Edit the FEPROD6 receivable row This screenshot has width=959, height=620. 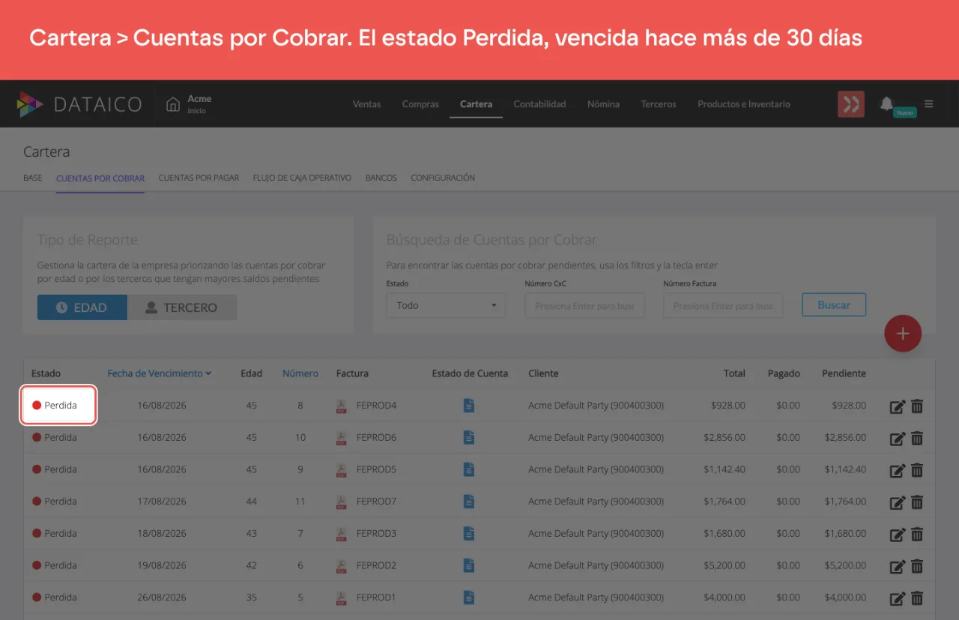point(898,439)
